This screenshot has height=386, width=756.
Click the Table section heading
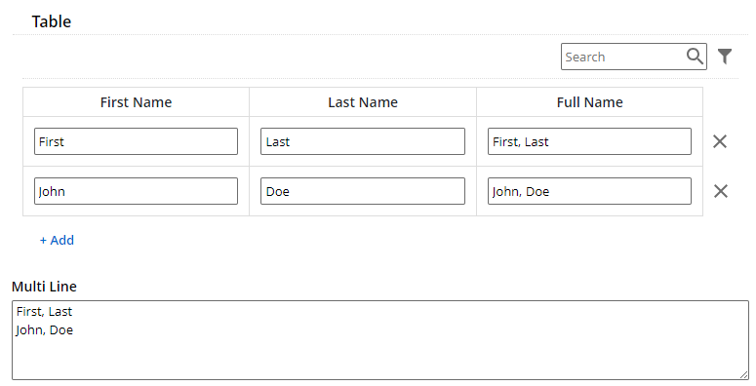coord(52,21)
